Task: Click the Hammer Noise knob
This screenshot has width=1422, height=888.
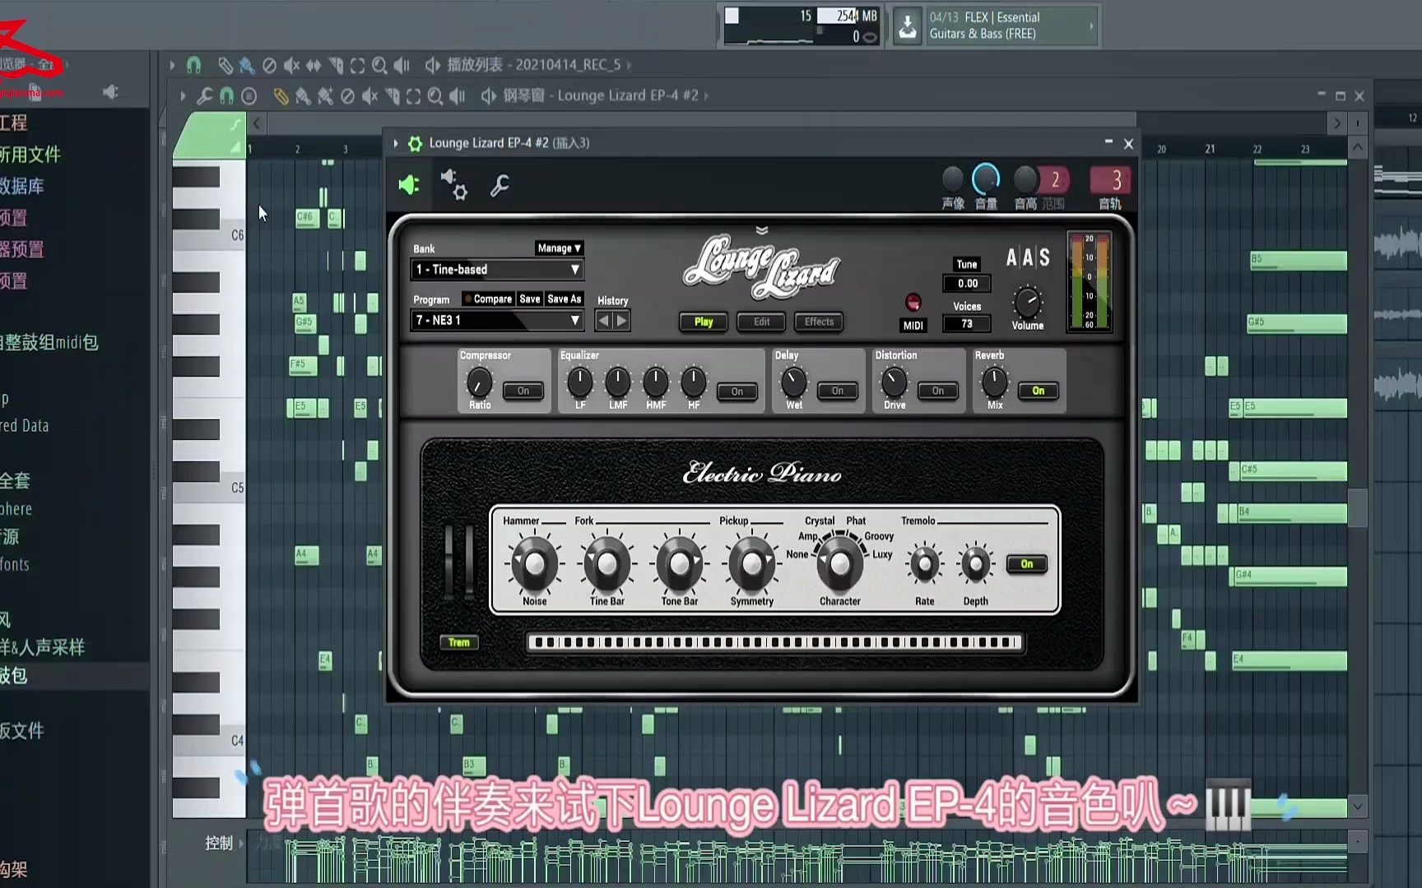Action: tap(534, 564)
